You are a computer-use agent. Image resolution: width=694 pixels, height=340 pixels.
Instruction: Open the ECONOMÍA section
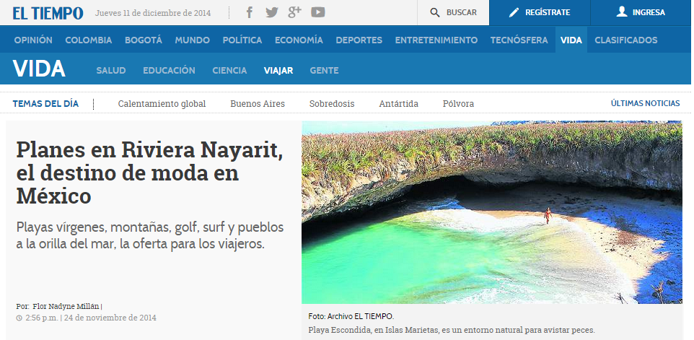coord(299,40)
